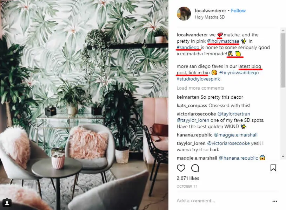Click the scrollbar up arrow in comments
Screen dimensions: 286x210
point(283,30)
